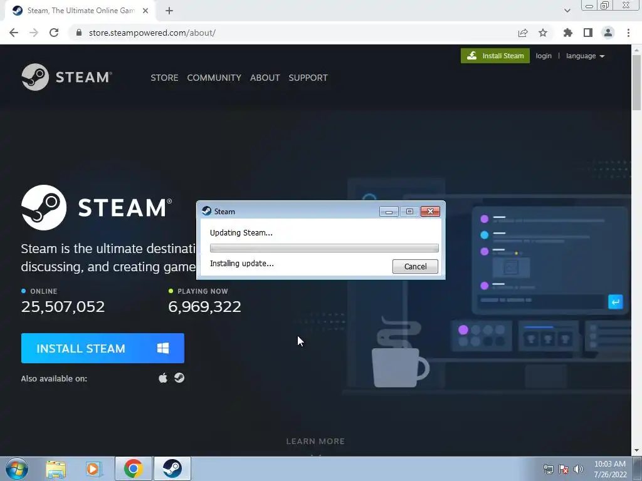Cancel the Steam update
642x481 pixels.
(x=415, y=267)
